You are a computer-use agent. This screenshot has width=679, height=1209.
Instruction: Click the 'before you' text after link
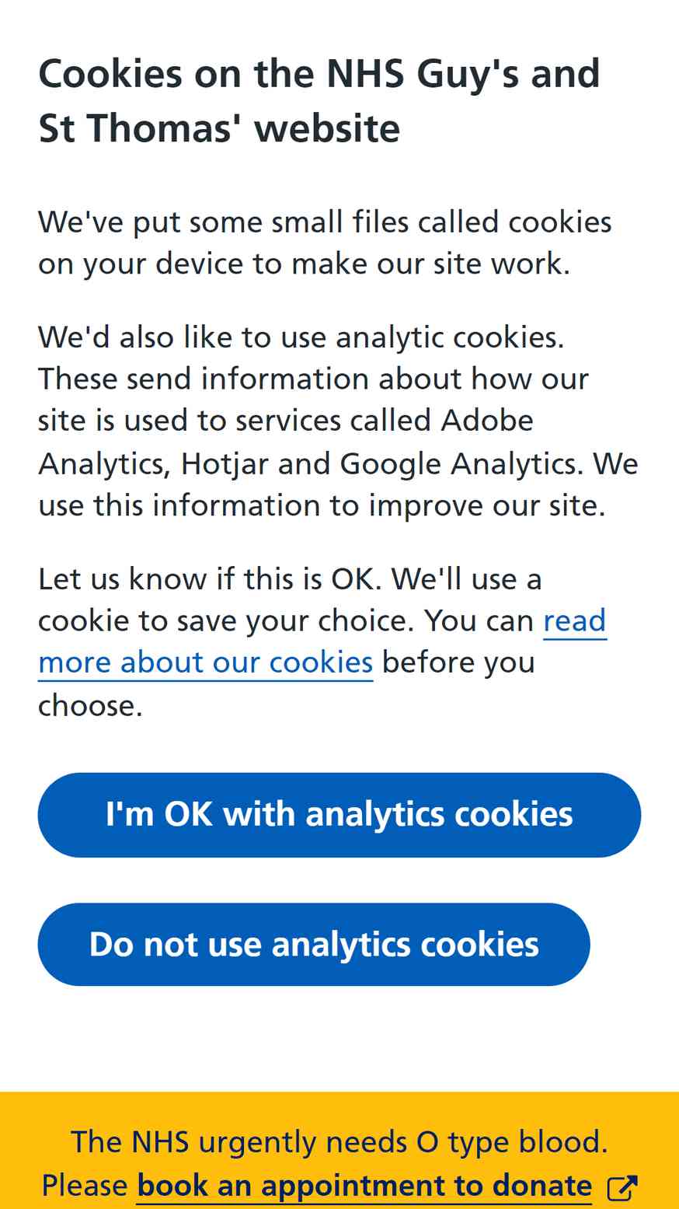click(x=458, y=662)
